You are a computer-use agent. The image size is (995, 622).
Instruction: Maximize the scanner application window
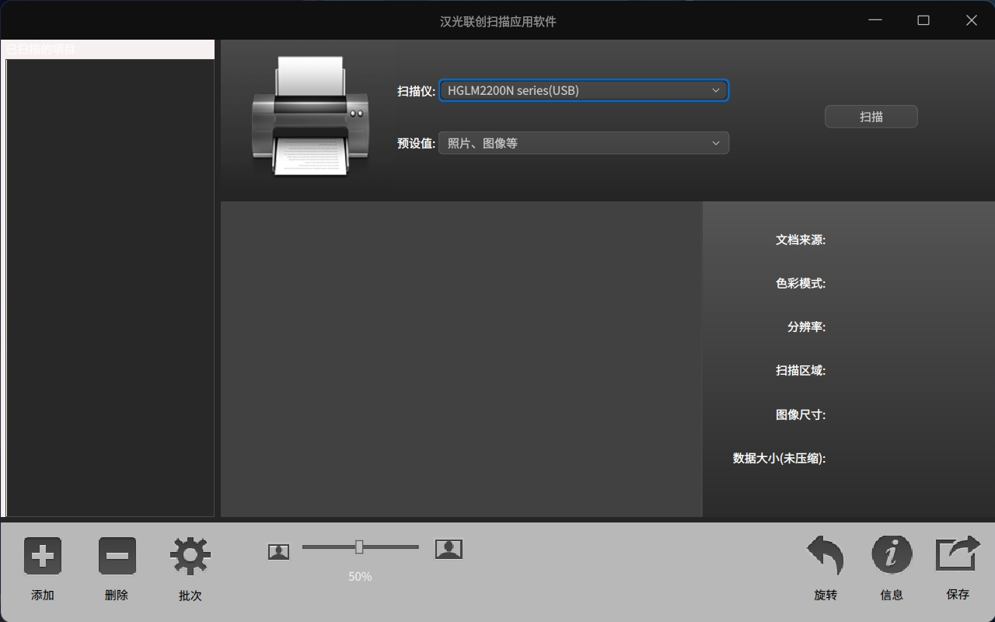[x=923, y=20]
